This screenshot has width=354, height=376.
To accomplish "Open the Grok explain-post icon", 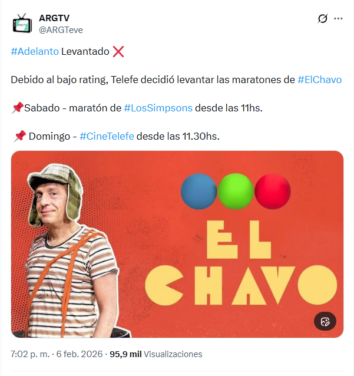I will 322,18.
